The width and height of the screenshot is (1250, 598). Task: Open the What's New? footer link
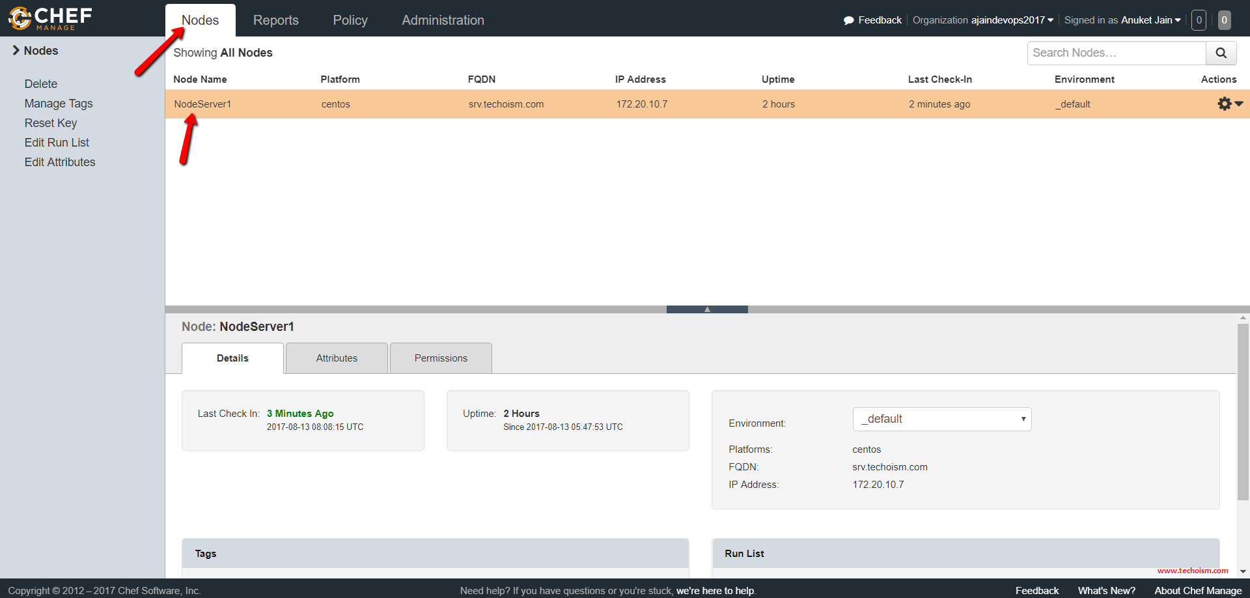[1107, 591]
